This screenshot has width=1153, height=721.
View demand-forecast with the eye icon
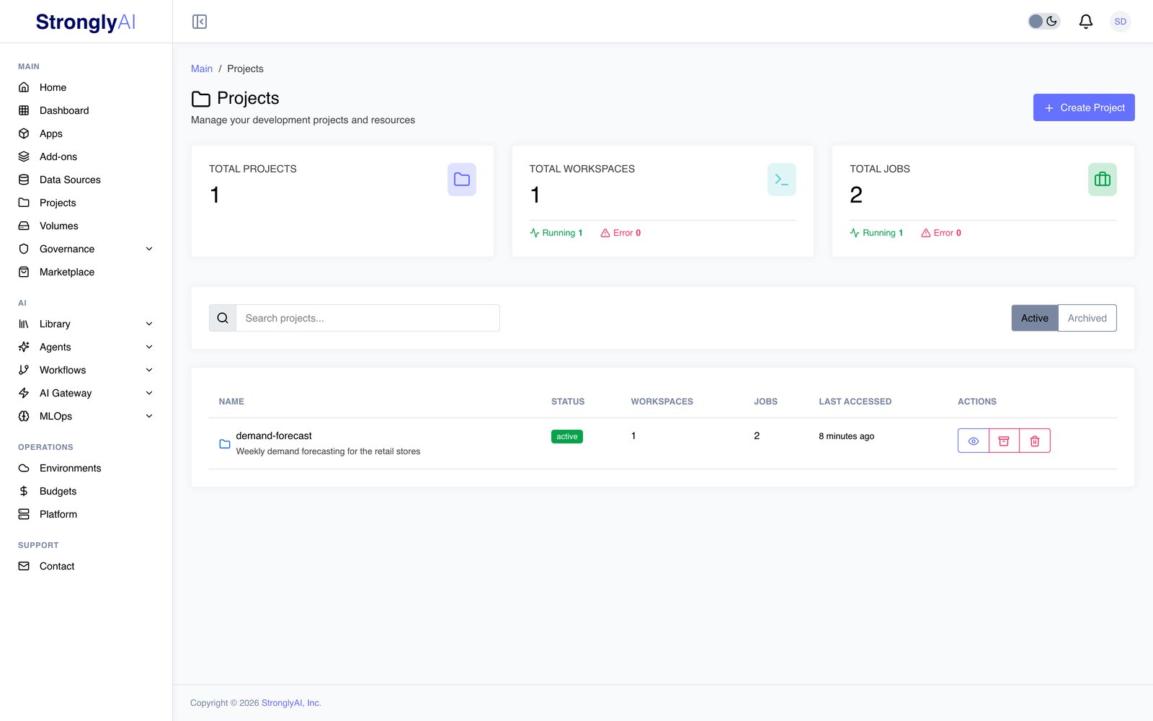[x=974, y=441]
